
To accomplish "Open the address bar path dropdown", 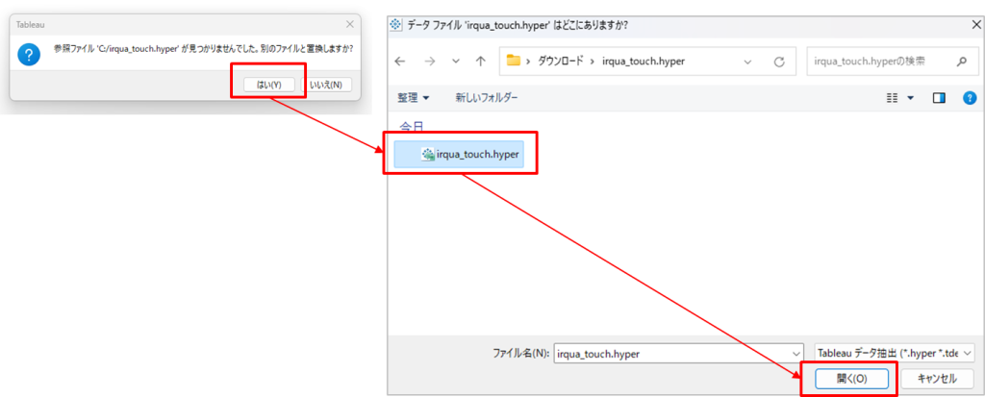I will pos(748,62).
